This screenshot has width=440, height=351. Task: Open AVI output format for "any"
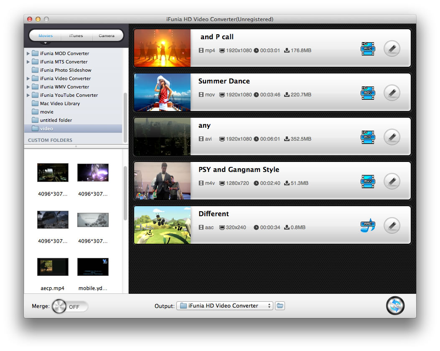(368, 137)
